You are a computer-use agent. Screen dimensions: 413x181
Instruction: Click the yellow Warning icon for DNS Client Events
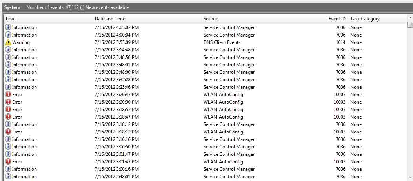[x=8, y=42]
